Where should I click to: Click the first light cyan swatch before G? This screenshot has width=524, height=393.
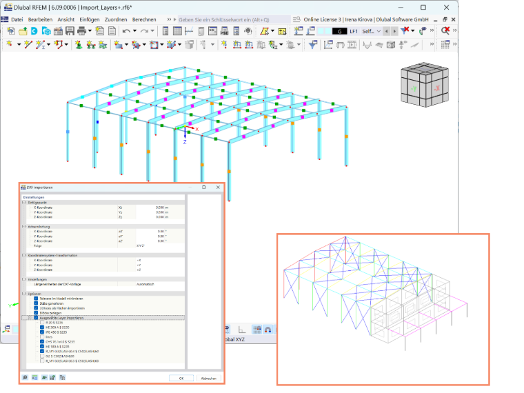321,31
